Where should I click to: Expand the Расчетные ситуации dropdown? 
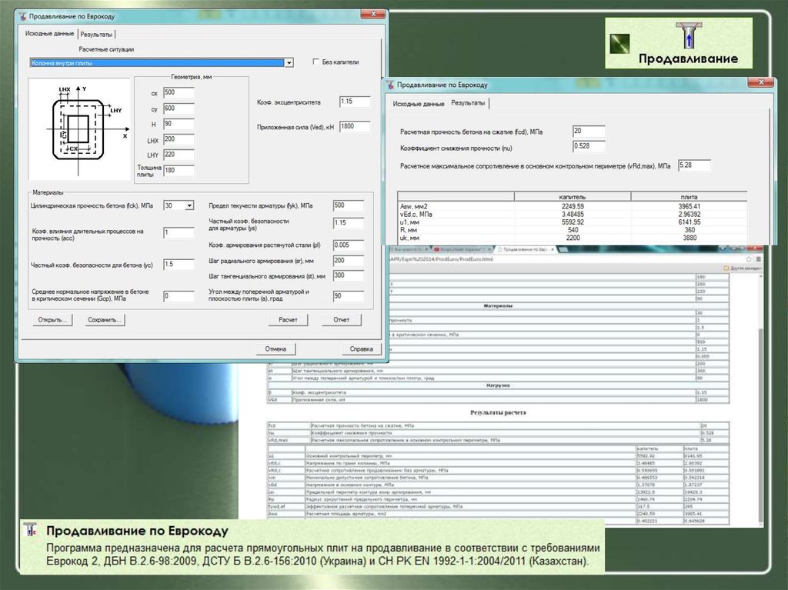click(x=289, y=62)
